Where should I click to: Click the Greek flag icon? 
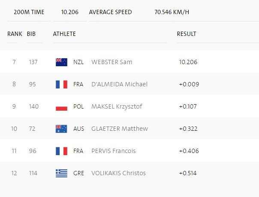pyautogui.click(x=61, y=173)
